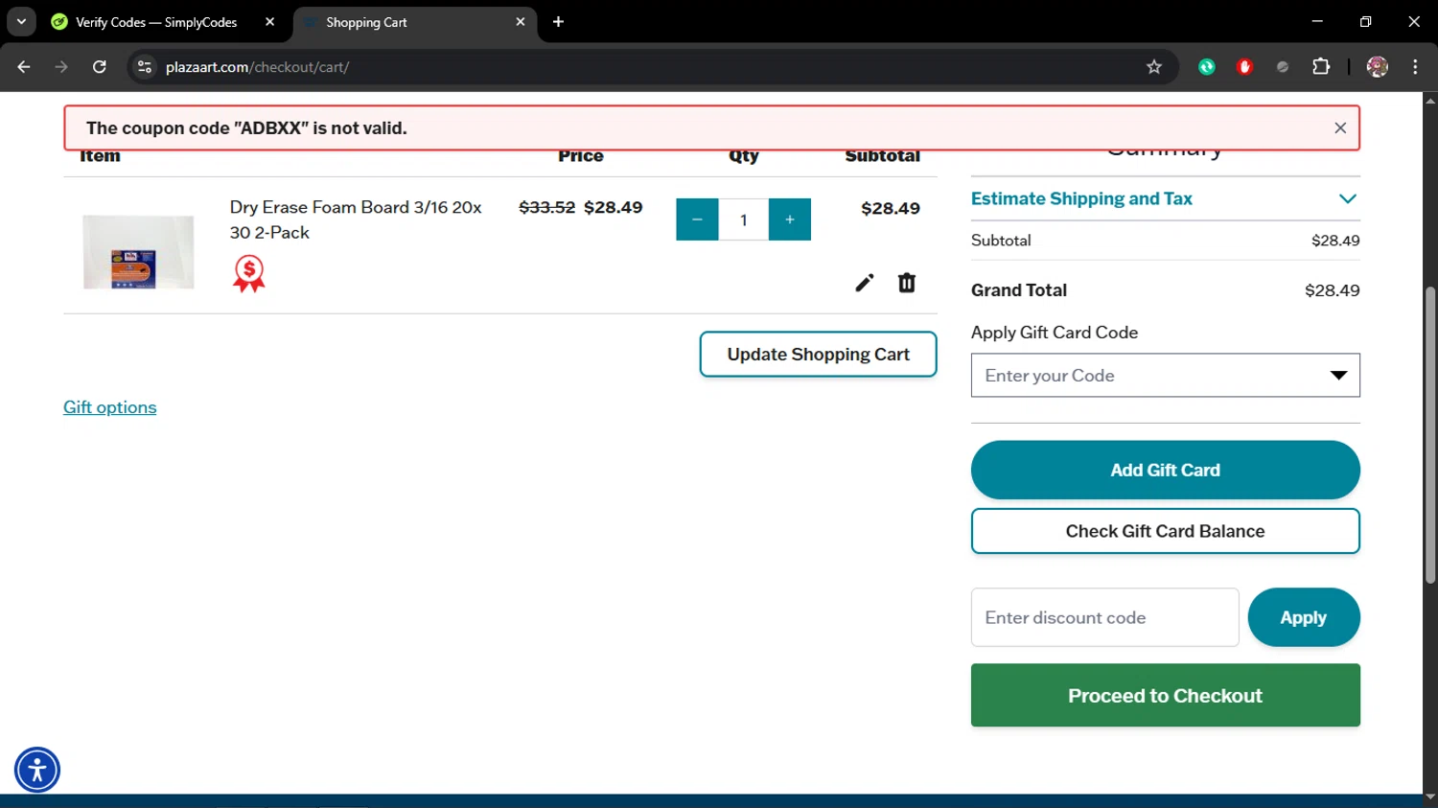Edit cart item with pencil icon
Screen dimensions: 1438x808
coord(865,283)
